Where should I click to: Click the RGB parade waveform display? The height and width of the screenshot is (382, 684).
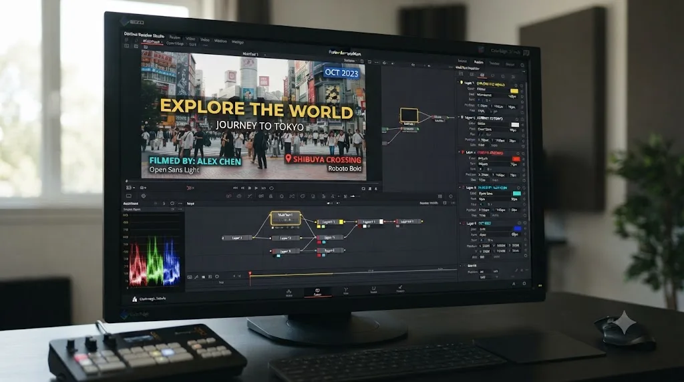pyautogui.click(x=154, y=260)
